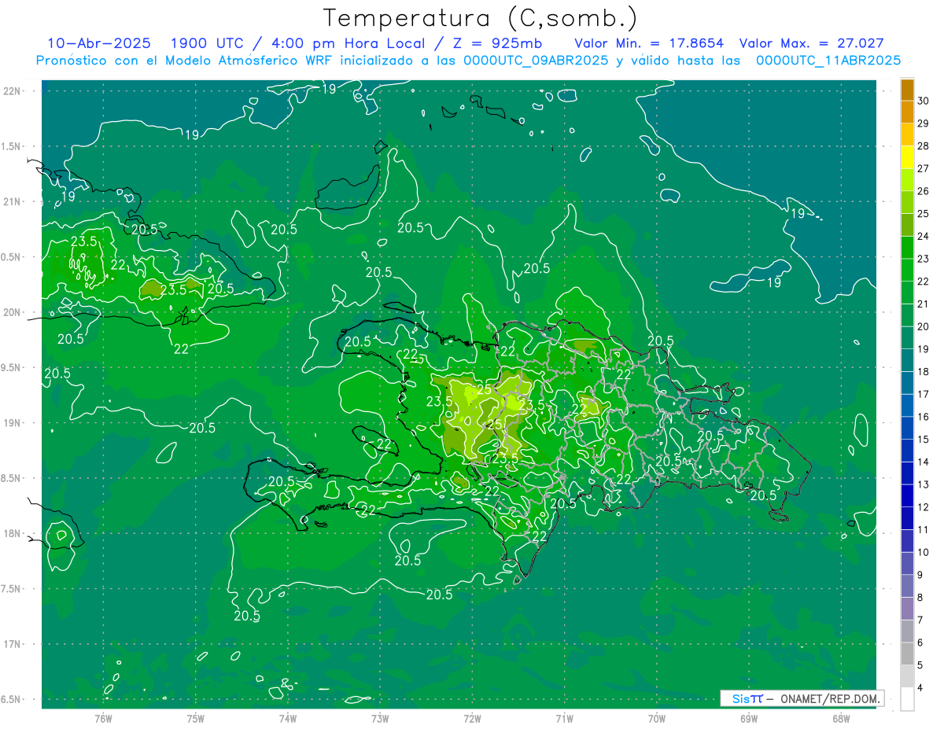Click the '17N' latitude axis label

[12, 644]
